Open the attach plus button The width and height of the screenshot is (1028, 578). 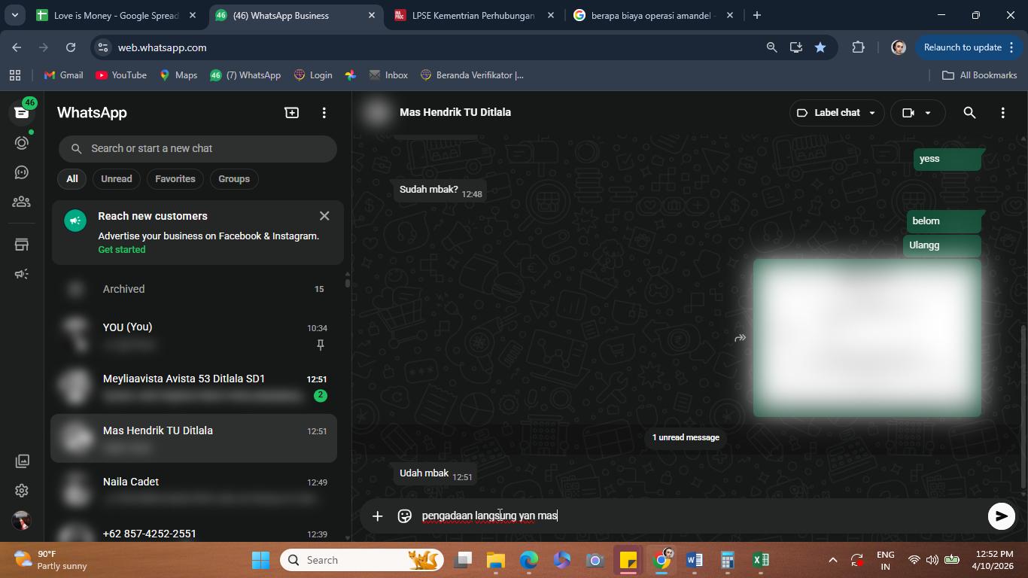(x=378, y=516)
